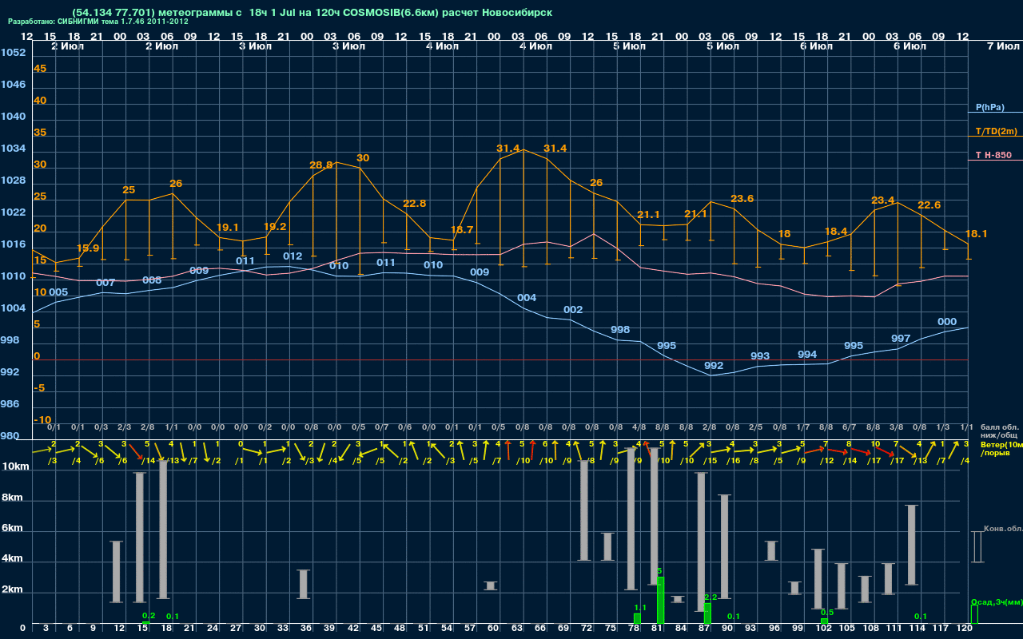Click temperature value 19.2 on orange curve
This screenshot has width=1023, height=639.
275,227
